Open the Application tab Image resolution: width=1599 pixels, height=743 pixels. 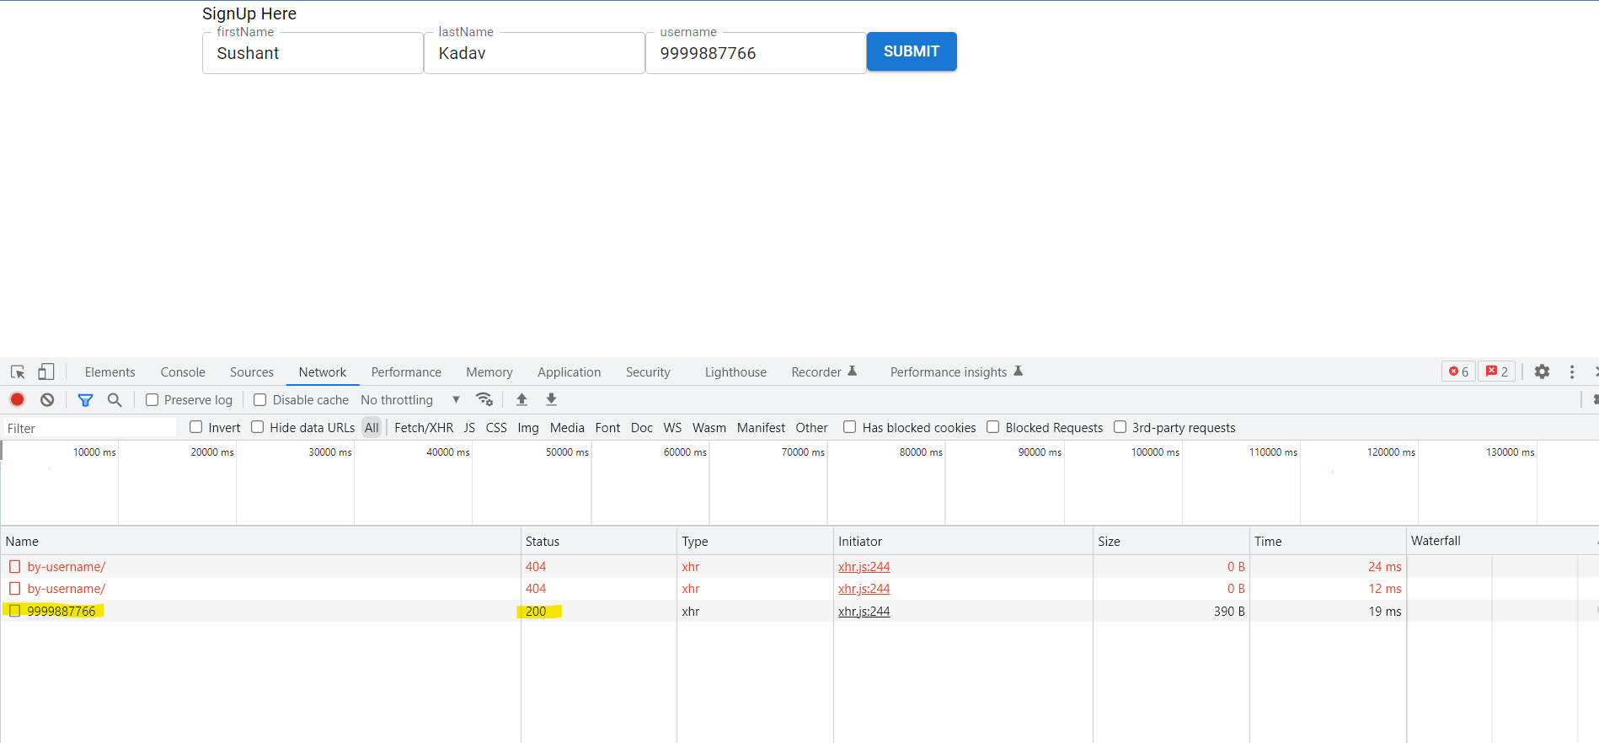click(x=570, y=371)
